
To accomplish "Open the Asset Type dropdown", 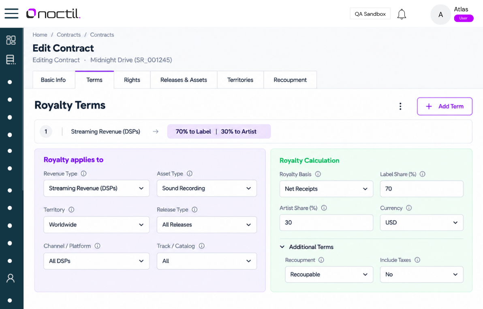I will click(x=207, y=188).
